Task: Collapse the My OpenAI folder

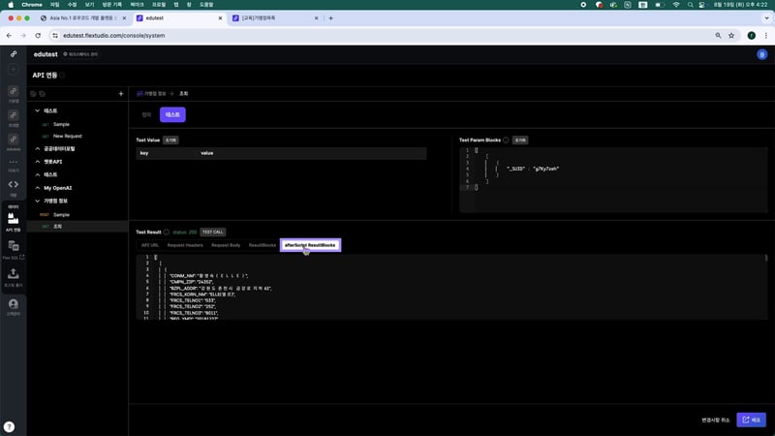Action: pyautogui.click(x=37, y=187)
